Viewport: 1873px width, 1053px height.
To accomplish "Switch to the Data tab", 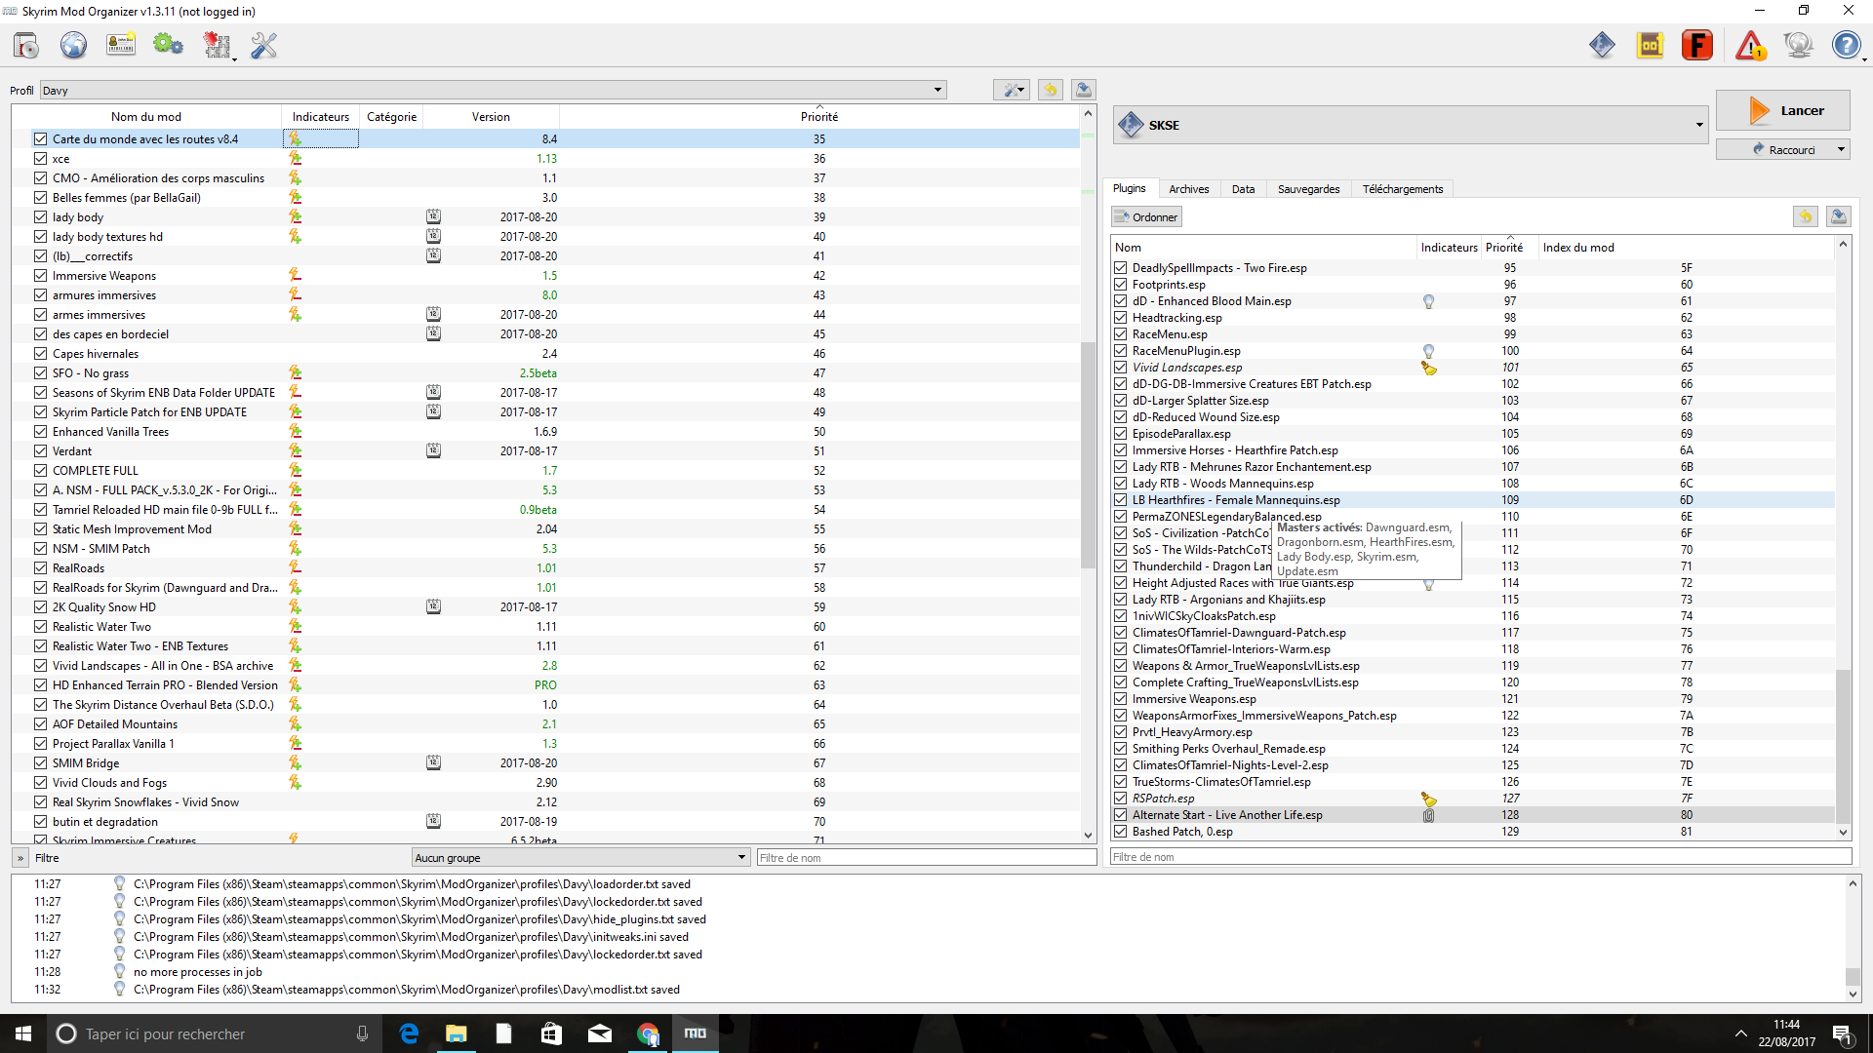I will point(1243,189).
